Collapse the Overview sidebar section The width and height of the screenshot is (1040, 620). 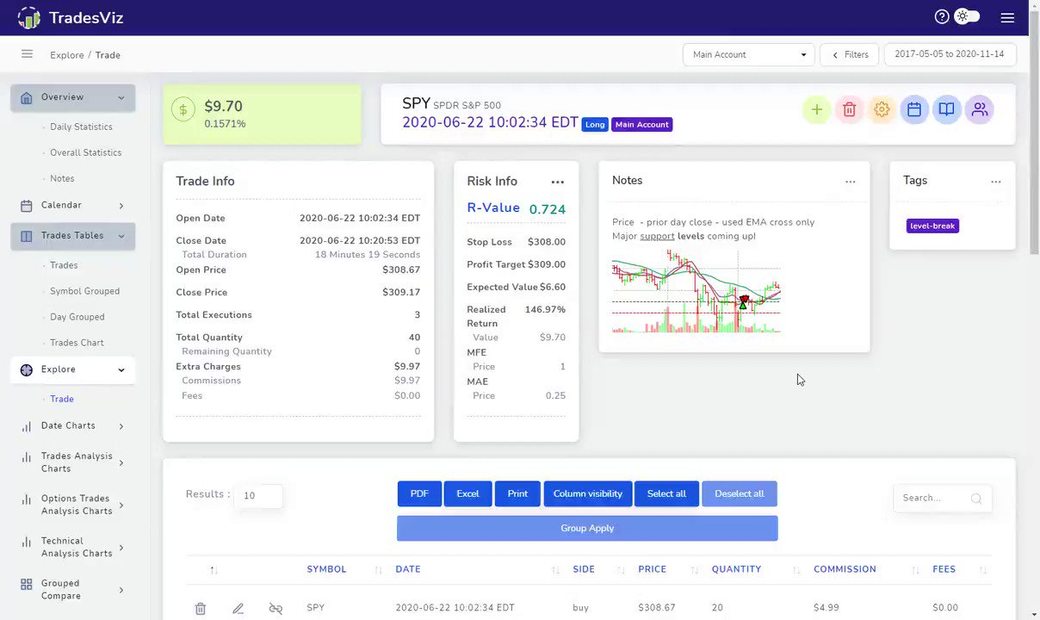(72, 97)
